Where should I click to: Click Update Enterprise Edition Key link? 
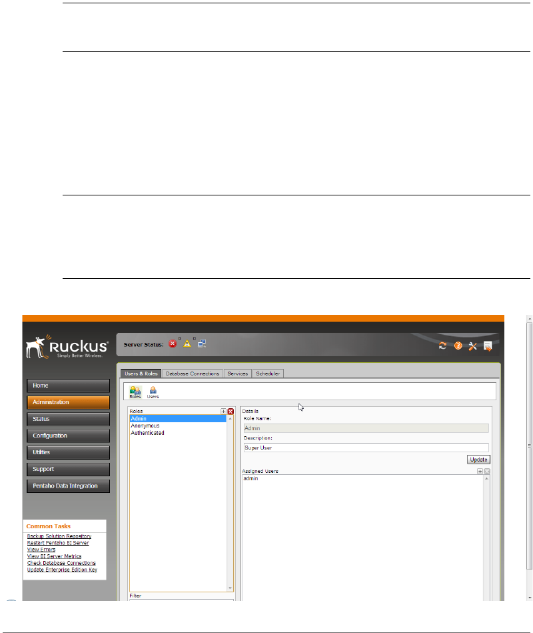tap(62, 570)
